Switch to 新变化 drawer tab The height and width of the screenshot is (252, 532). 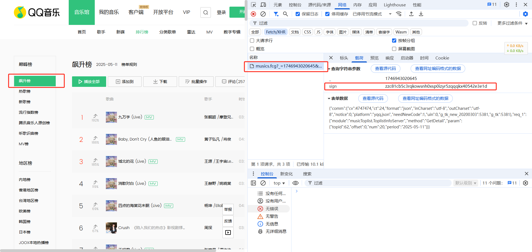286,174
